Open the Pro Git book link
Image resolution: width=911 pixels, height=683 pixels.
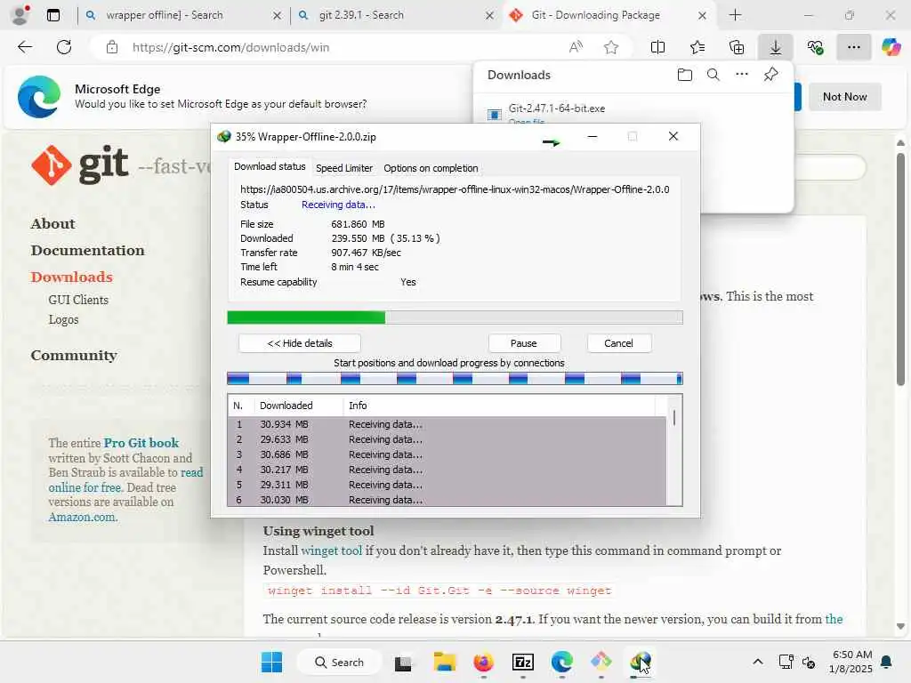[x=141, y=443]
